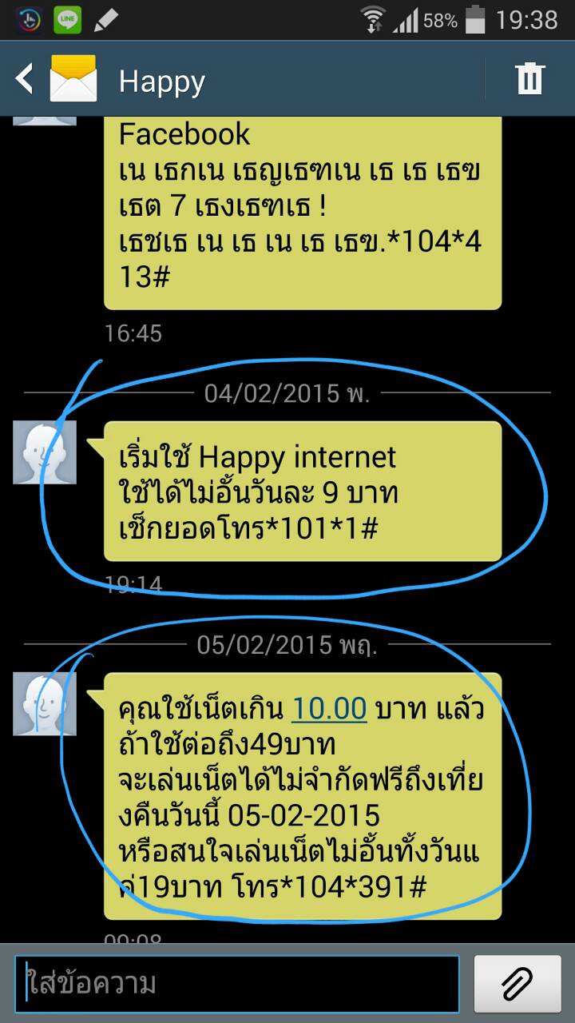Tap the Wi-Fi status icon

click(373, 19)
